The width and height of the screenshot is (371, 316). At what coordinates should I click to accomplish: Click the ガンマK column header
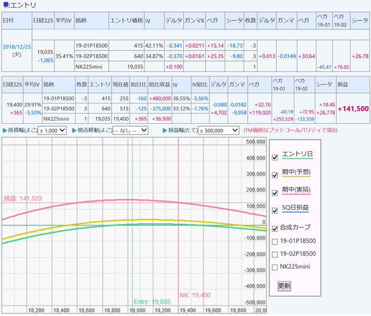click(194, 20)
